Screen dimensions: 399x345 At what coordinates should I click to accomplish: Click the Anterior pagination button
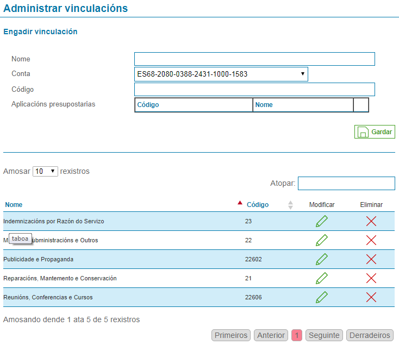271,335
